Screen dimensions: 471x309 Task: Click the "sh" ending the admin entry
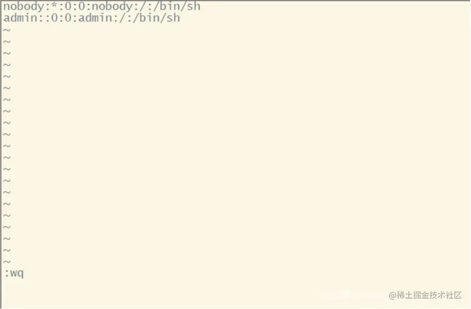pos(173,18)
